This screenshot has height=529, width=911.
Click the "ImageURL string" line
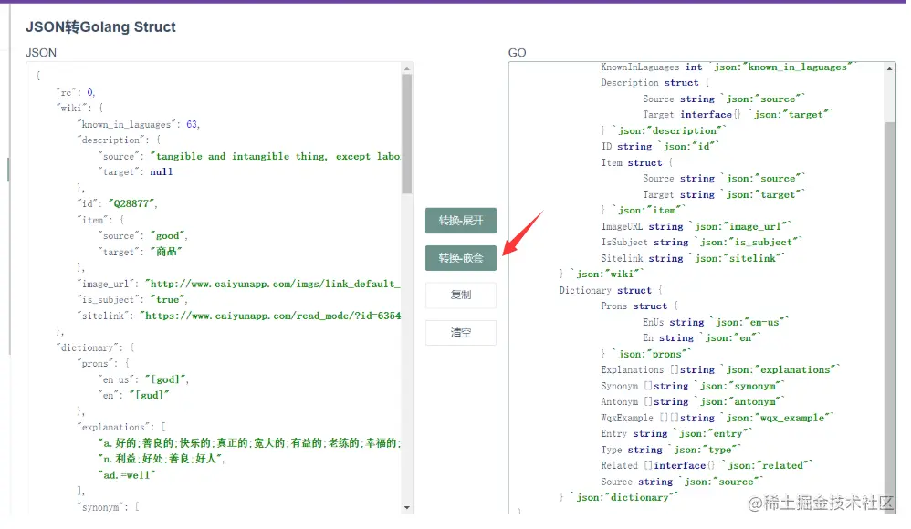click(x=696, y=226)
